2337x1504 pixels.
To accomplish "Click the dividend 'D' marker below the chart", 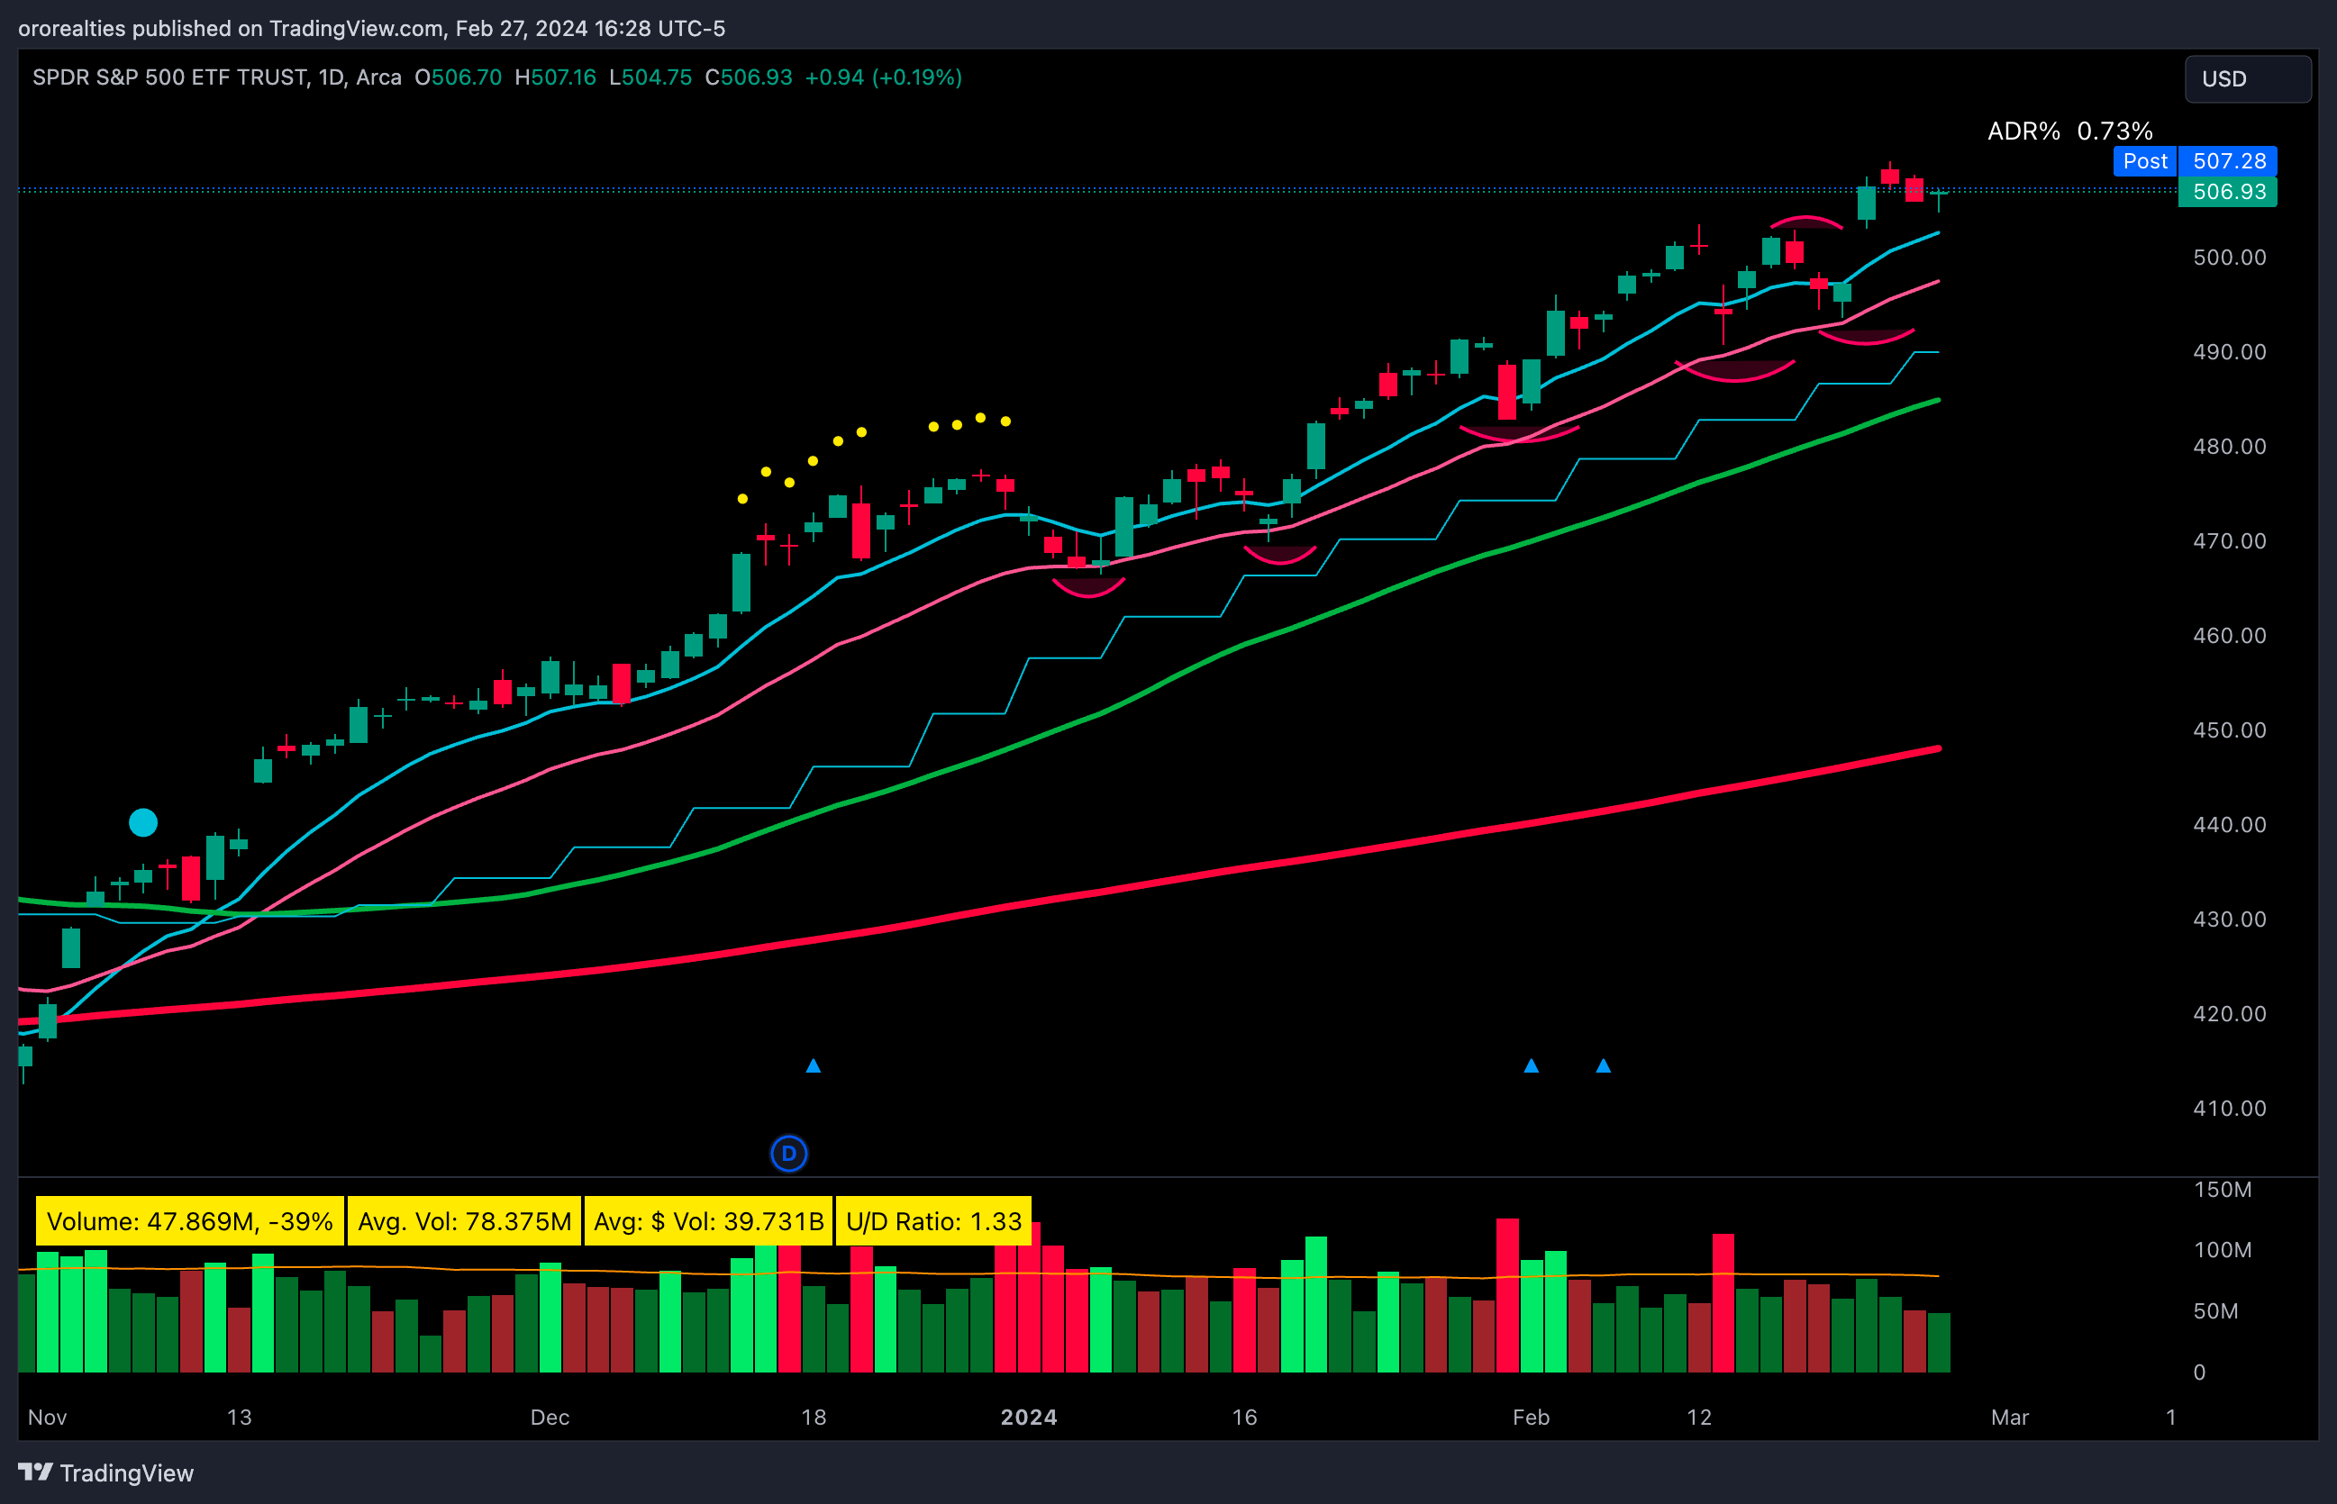I will pyautogui.click(x=789, y=1154).
